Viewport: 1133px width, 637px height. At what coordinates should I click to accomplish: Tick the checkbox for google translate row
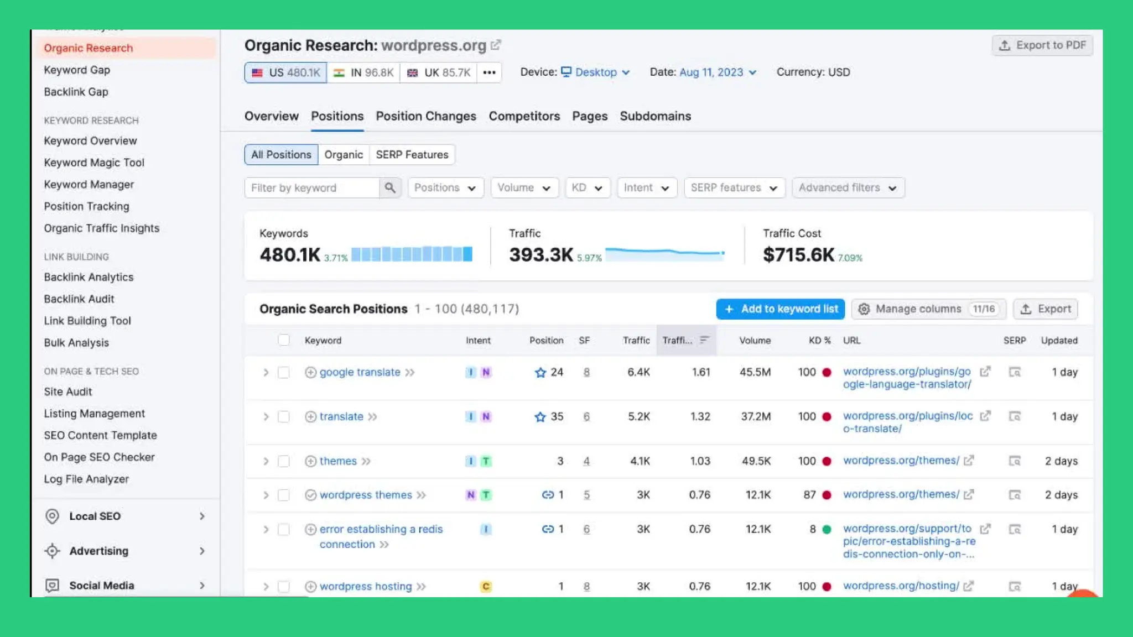[283, 372]
